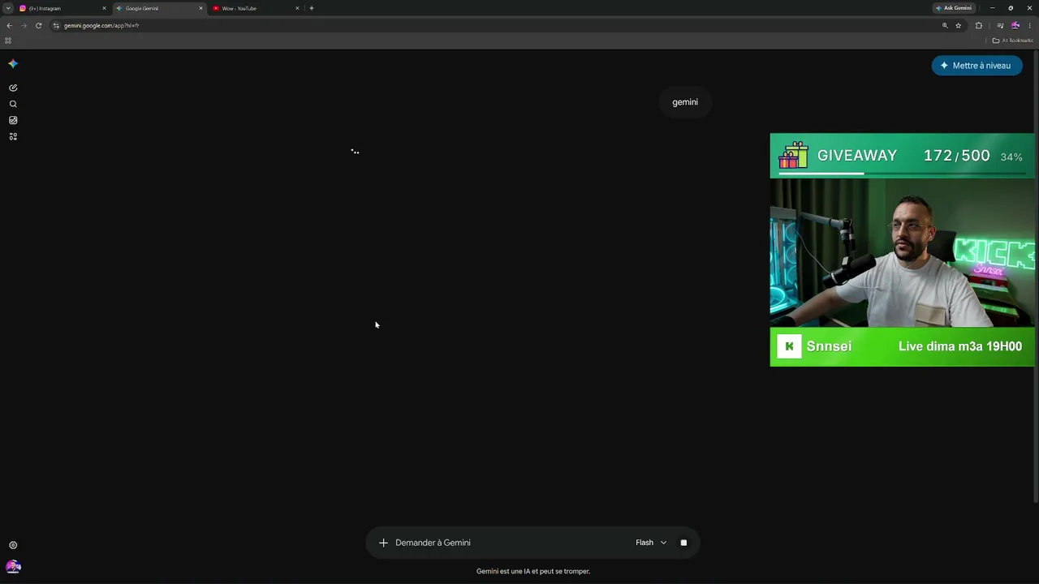View site information icon in address bar
This screenshot has height=584, width=1039.
(56, 25)
